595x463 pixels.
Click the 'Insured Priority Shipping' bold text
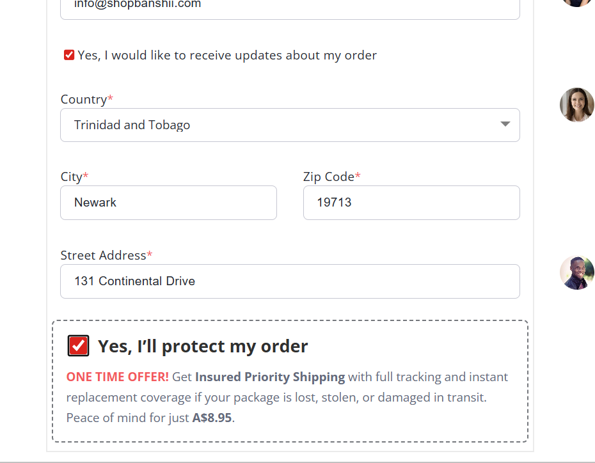point(269,377)
